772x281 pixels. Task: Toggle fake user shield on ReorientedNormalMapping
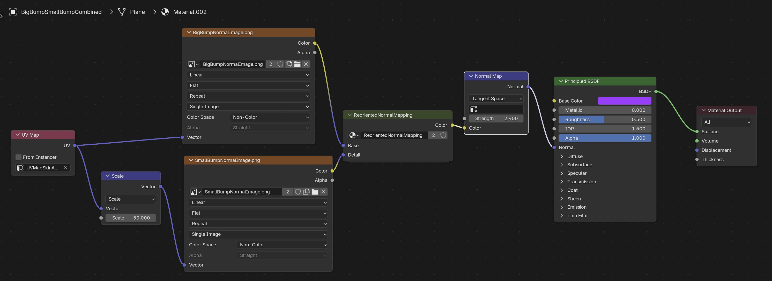click(x=443, y=135)
